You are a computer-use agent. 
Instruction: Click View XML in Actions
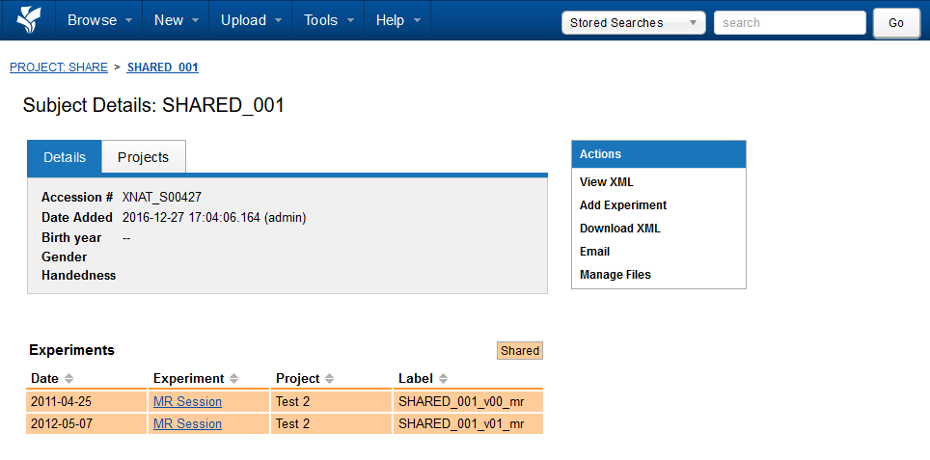pyautogui.click(x=607, y=182)
